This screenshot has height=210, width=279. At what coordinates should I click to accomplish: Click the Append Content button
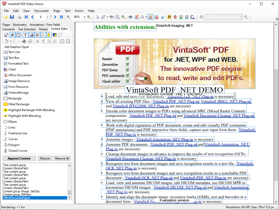19,158
